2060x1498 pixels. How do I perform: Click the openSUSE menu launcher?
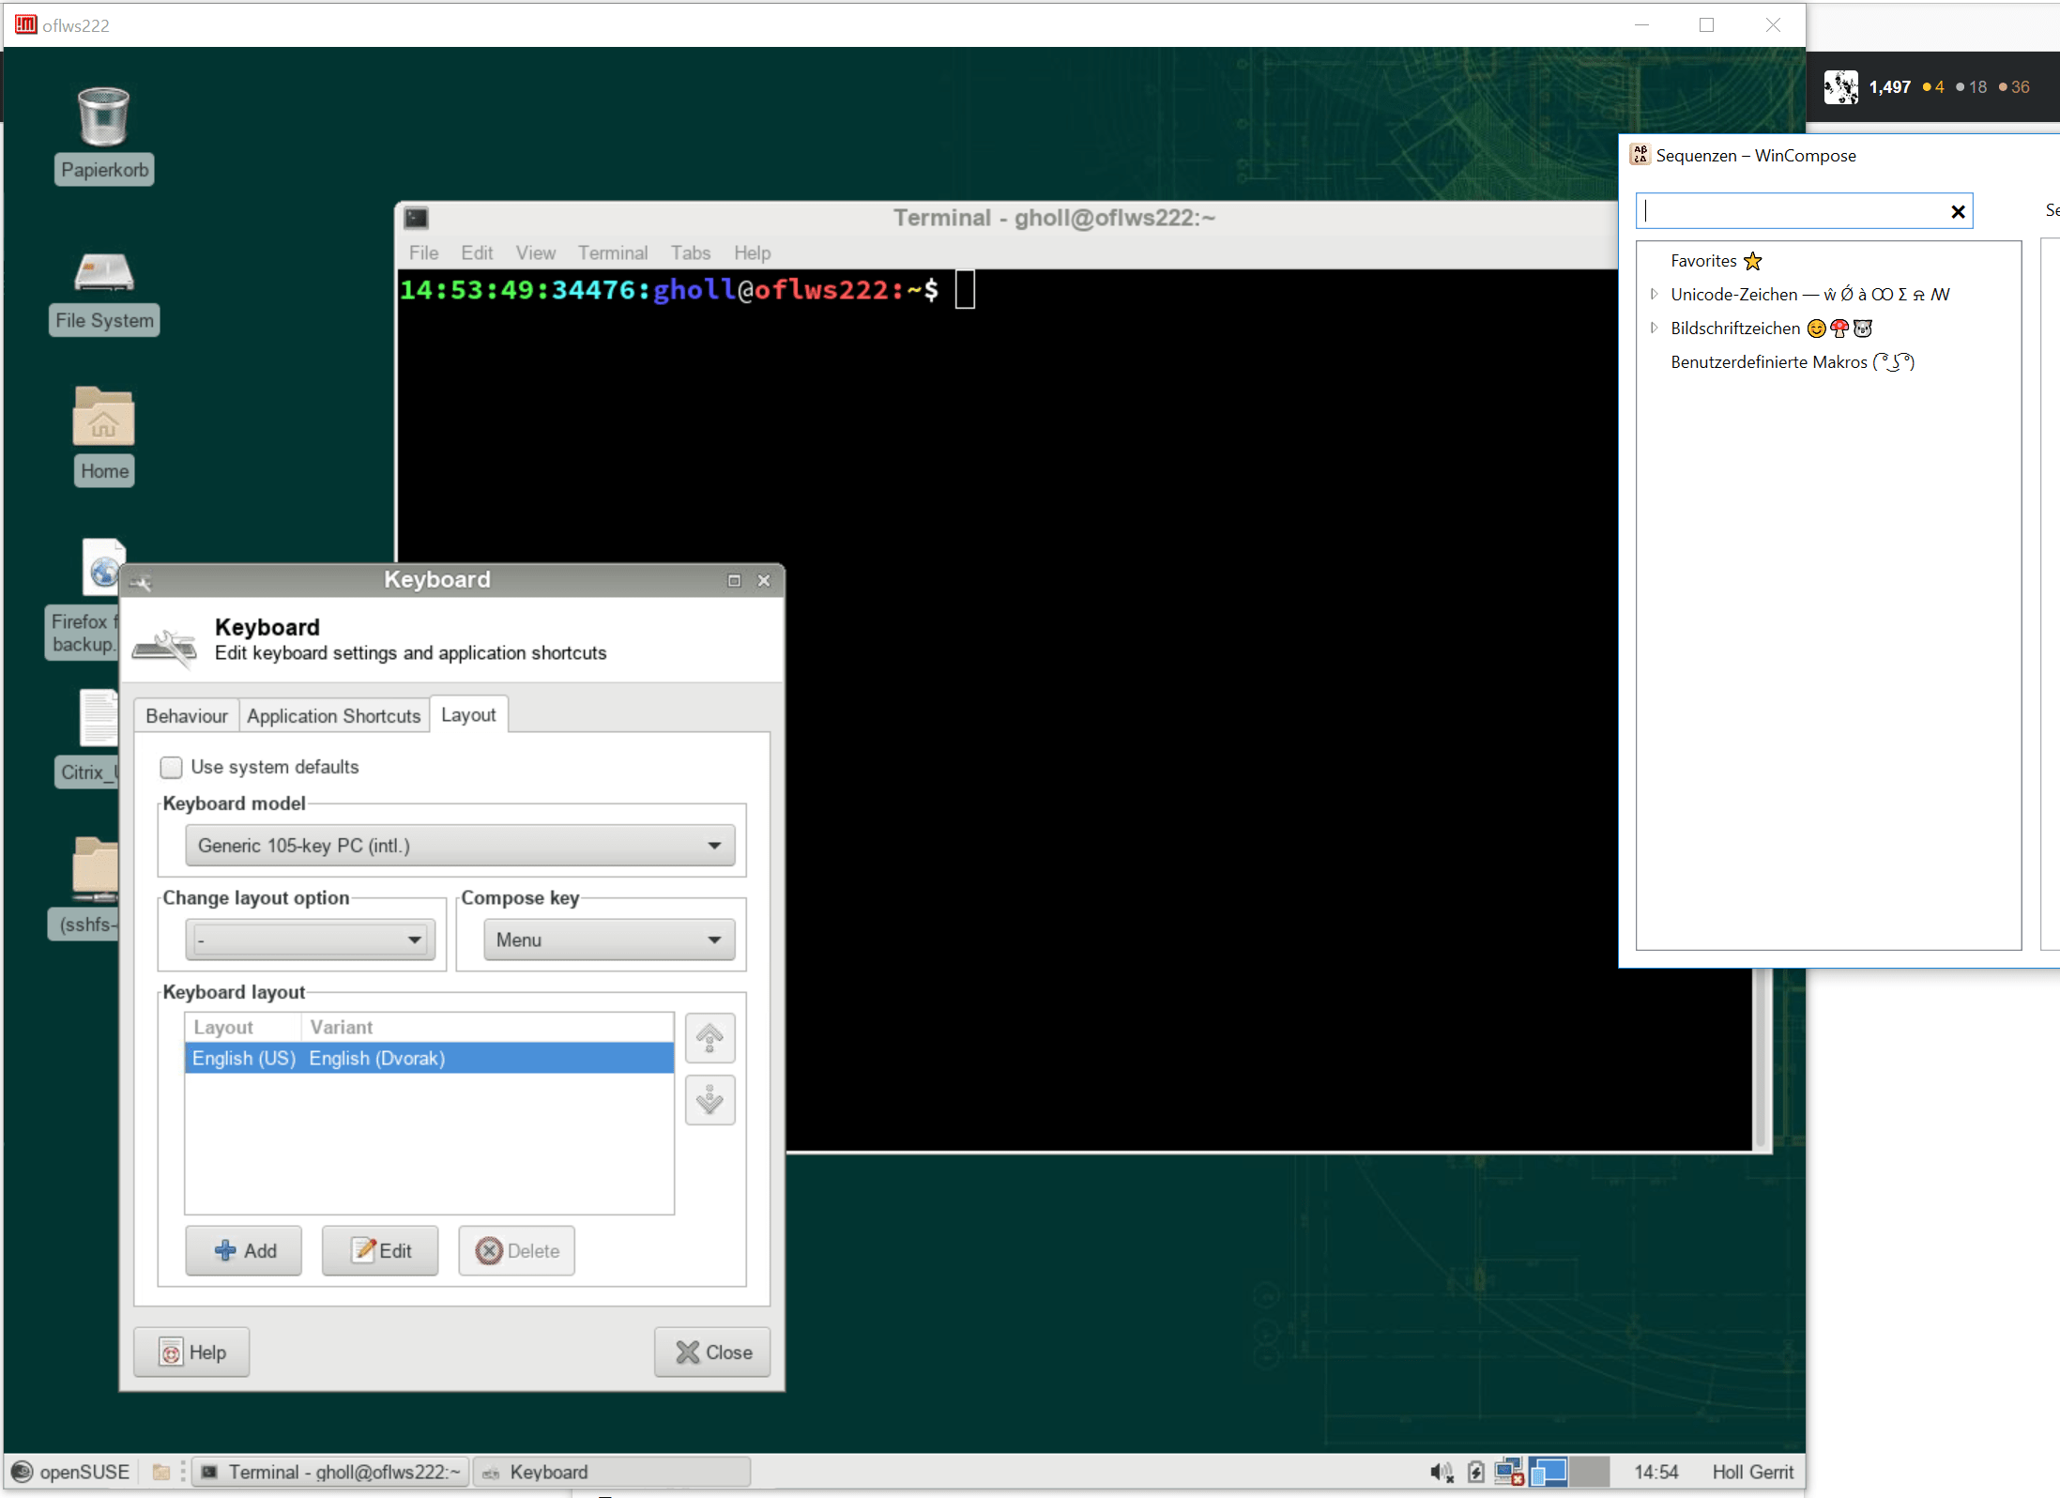70,1472
